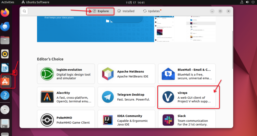The width and height of the screenshot is (257, 136).
Task: Select BlueMail - Email & C... title
Action: (x=194, y=70)
